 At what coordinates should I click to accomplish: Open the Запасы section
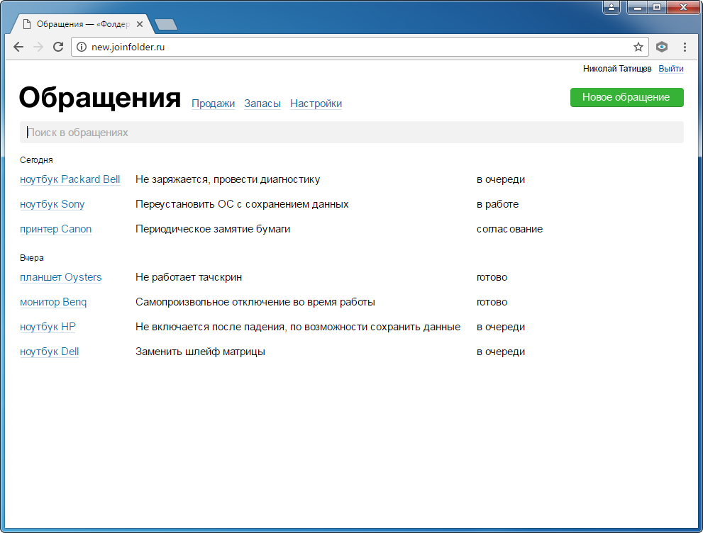(x=262, y=103)
